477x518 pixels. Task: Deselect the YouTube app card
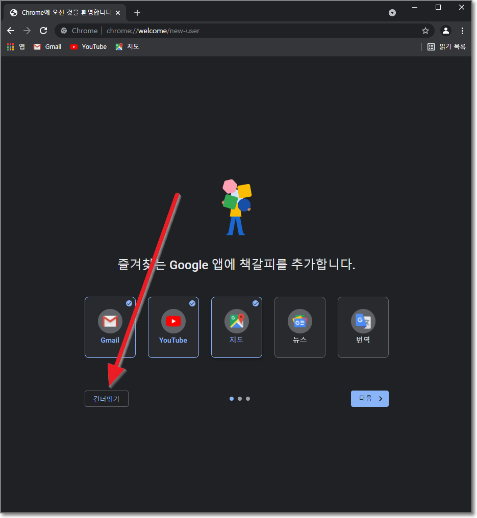coord(173,327)
